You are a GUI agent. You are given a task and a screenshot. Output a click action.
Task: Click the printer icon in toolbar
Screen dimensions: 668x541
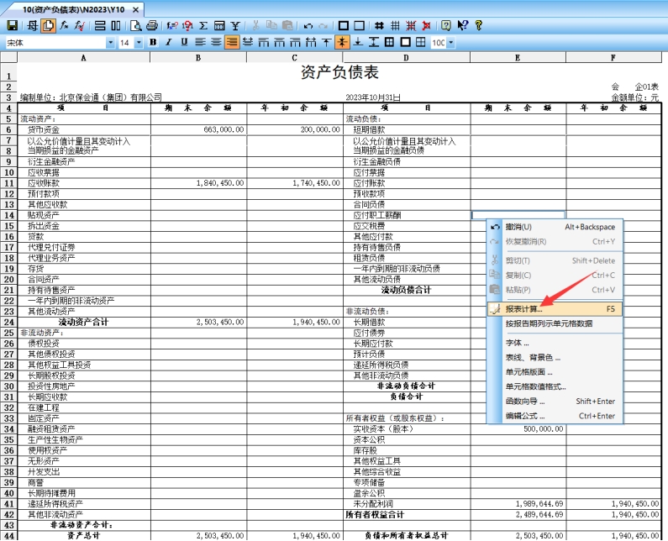click(x=151, y=26)
